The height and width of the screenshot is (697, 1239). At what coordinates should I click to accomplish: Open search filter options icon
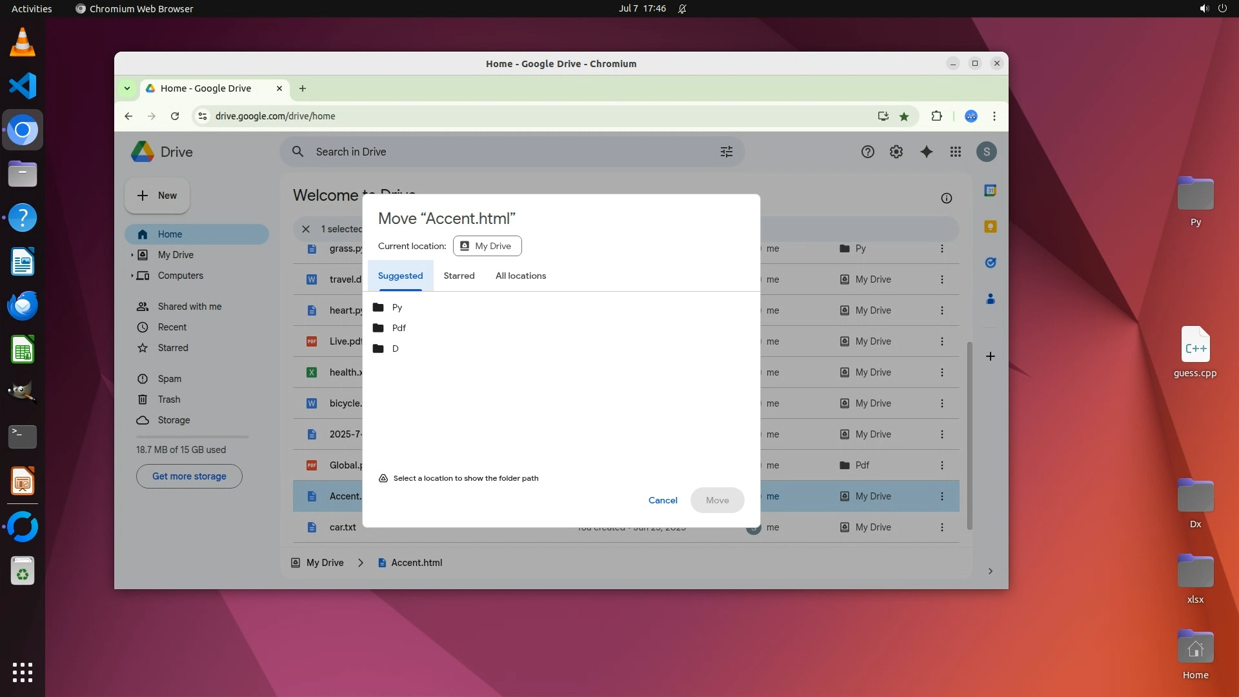[726, 152]
